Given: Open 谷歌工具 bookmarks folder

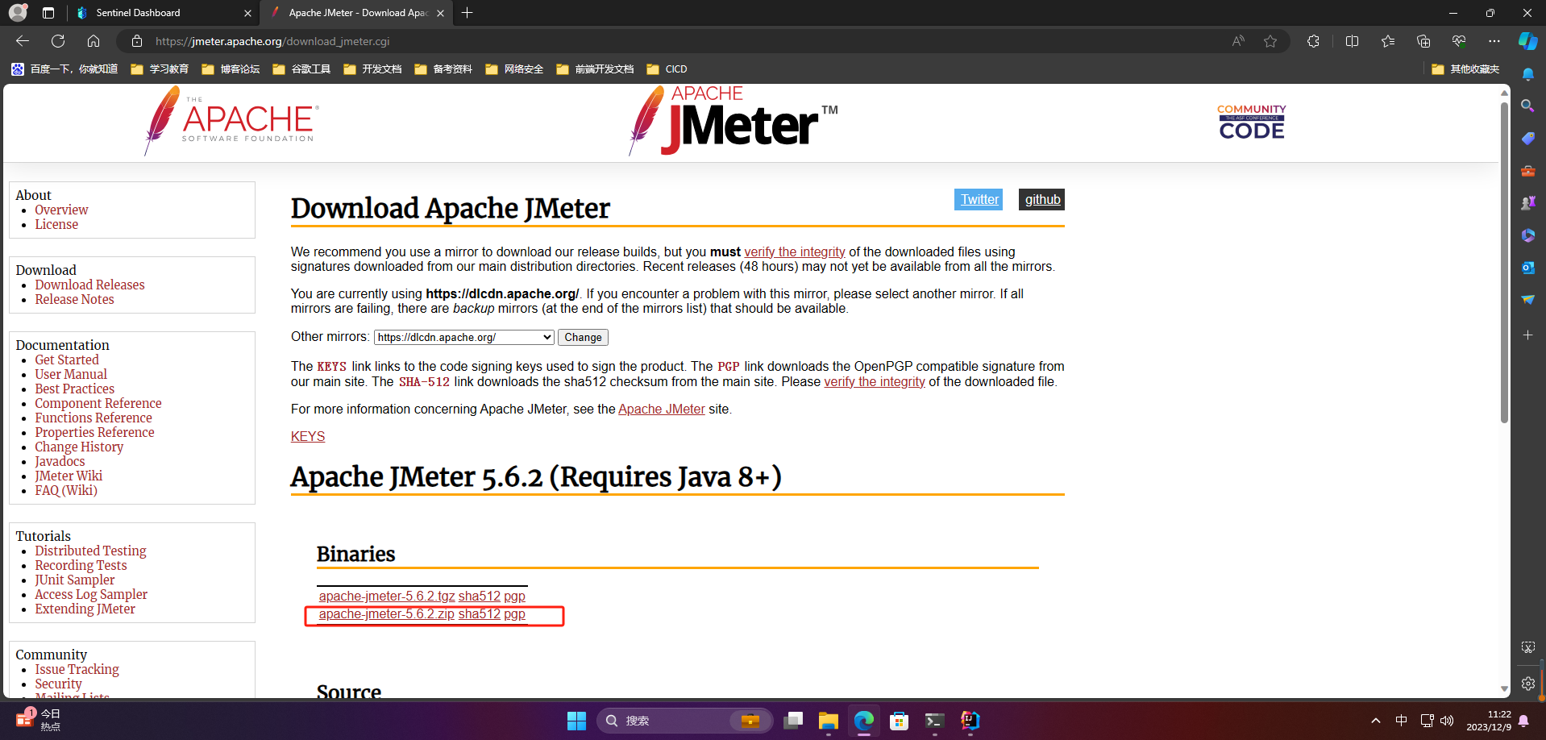Looking at the screenshot, I should (301, 69).
